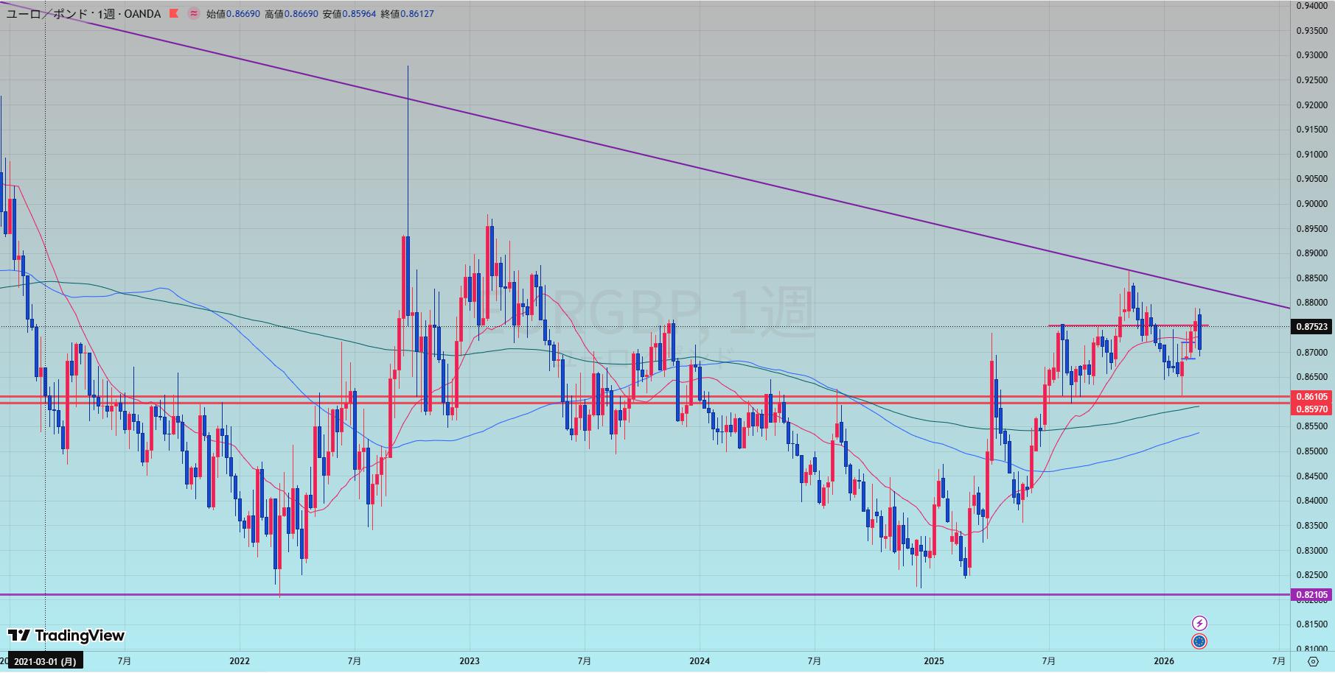1335x673 pixels.
Task: Click the red flag icon beside OANDA
Action: [x=174, y=14]
